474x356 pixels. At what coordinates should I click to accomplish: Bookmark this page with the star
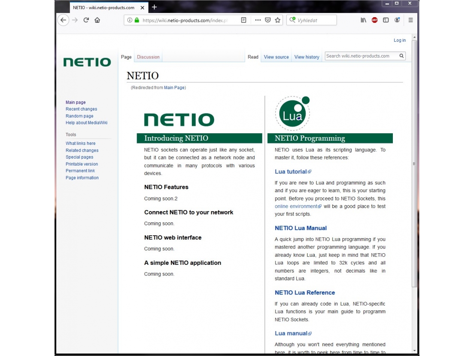click(x=278, y=20)
